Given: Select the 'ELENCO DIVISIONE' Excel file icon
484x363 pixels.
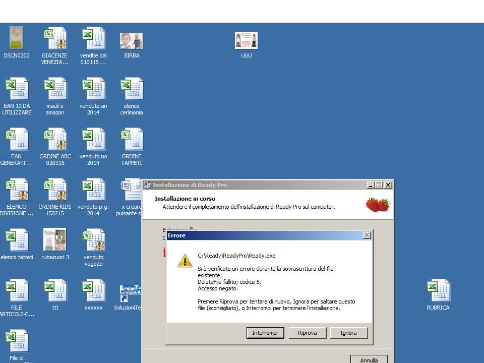Looking at the screenshot, I should (17, 189).
